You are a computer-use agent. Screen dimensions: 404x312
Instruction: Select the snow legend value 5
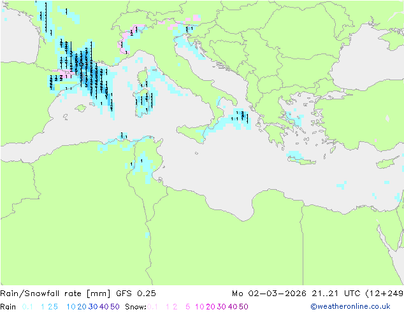[x=188, y=307]
